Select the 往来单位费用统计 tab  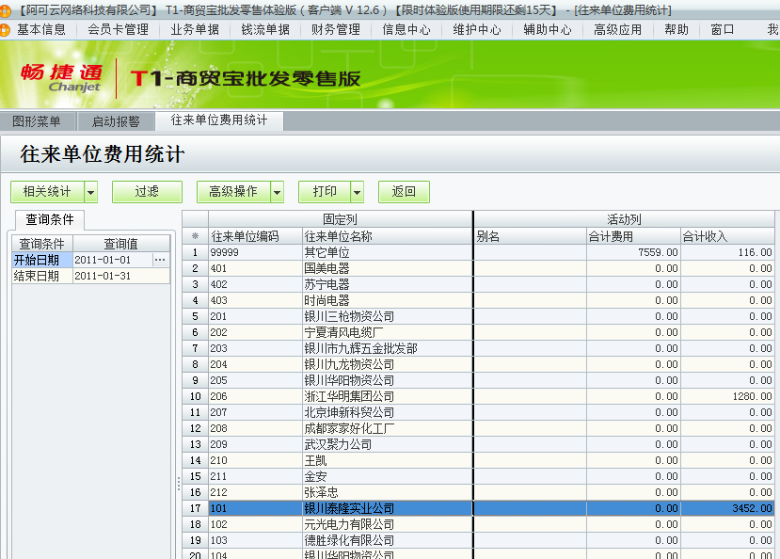pyautogui.click(x=219, y=120)
